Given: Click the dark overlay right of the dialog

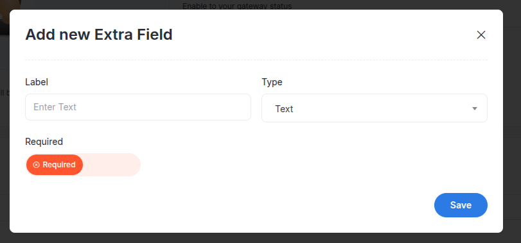Looking at the screenshot, I should click(512, 121).
